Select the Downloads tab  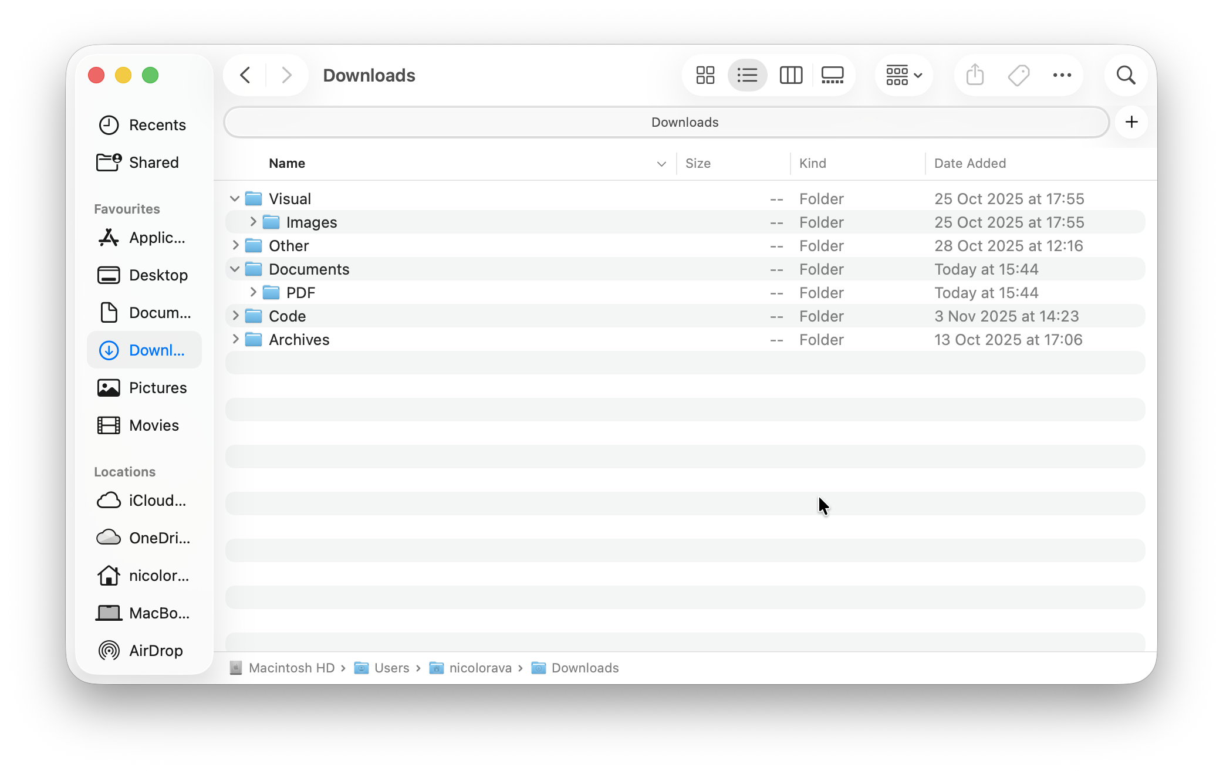684,122
